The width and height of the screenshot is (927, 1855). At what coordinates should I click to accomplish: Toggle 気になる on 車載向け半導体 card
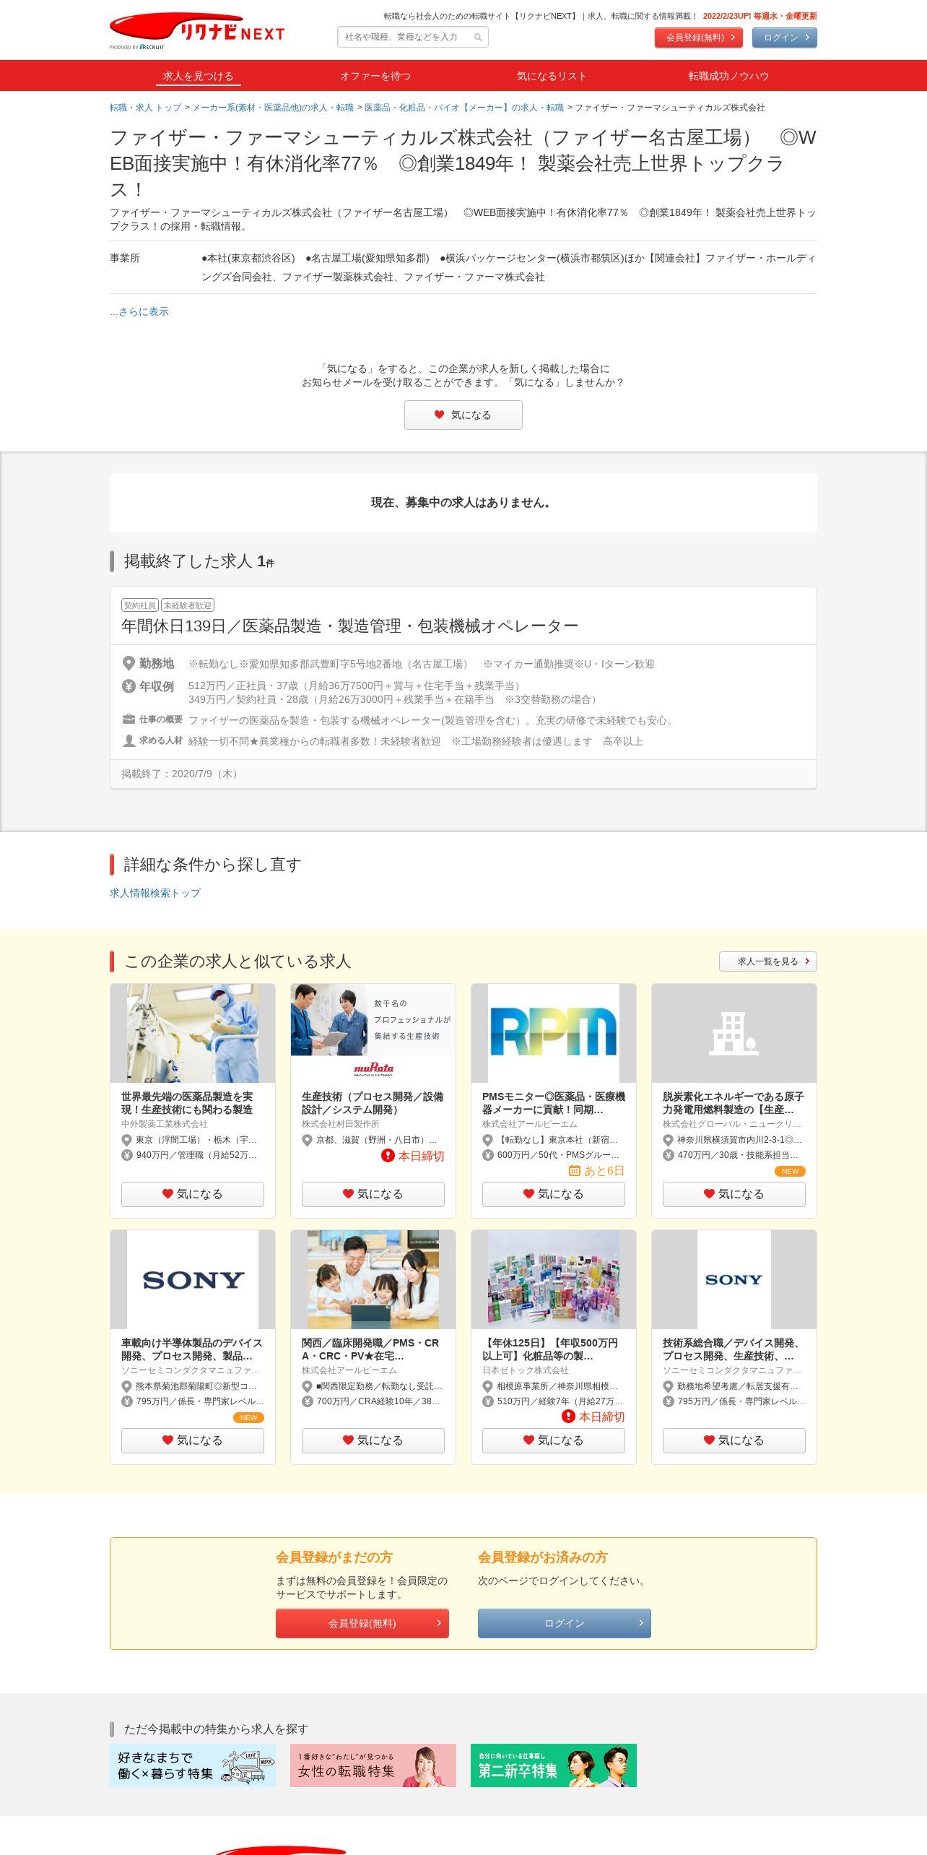tap(193, 1440)
